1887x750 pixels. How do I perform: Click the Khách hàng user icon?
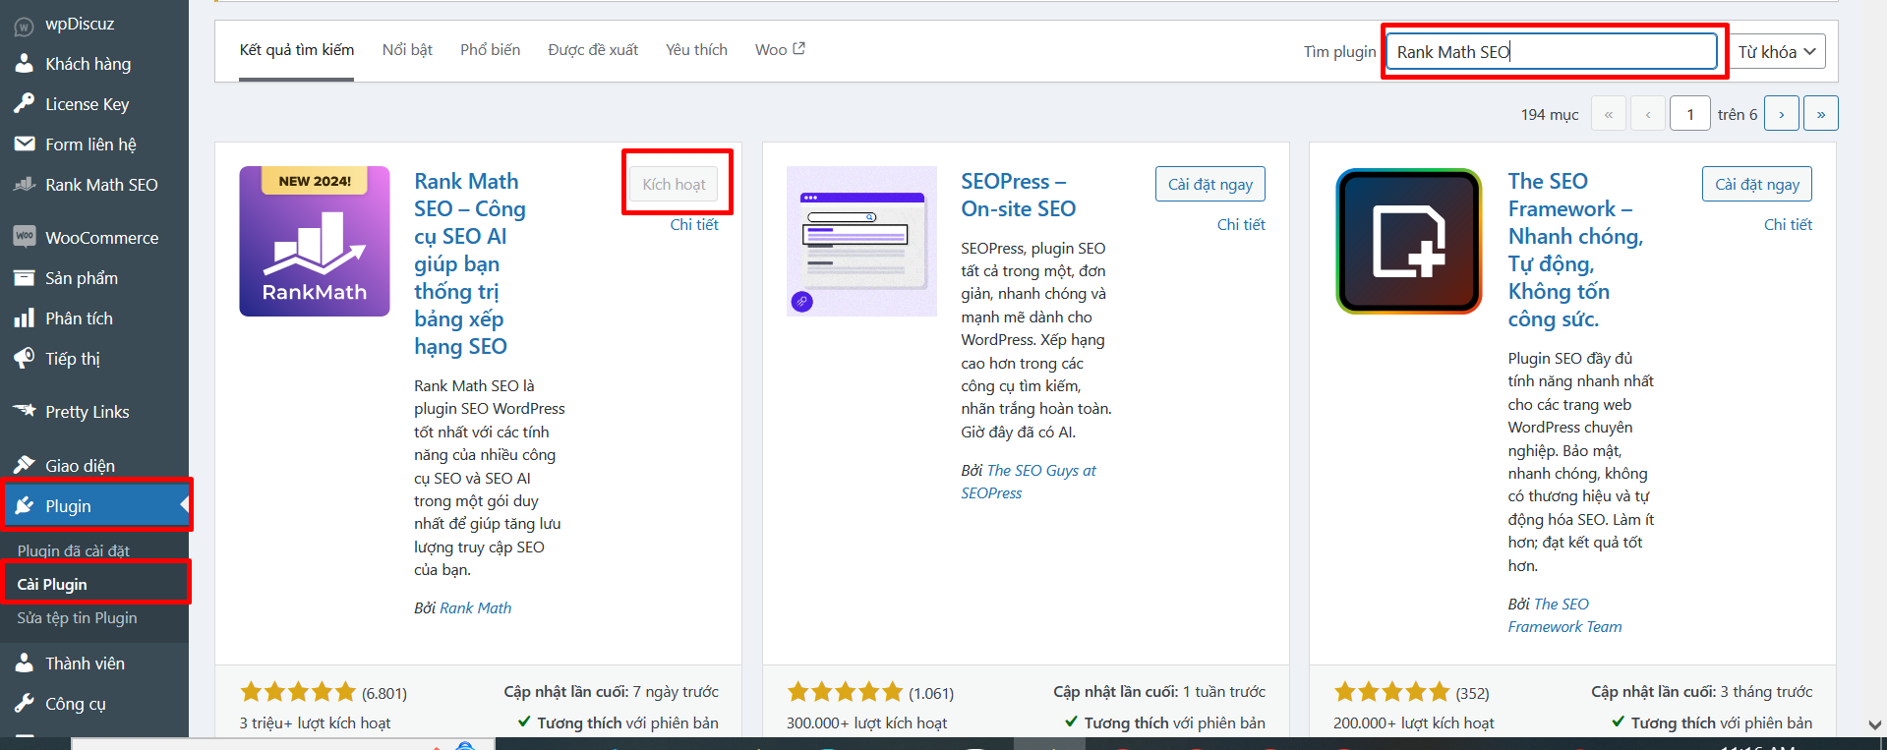click(25, 64)
